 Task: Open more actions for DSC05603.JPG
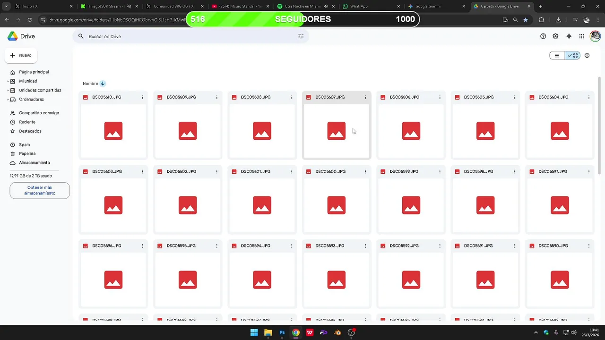pyautogui.click(x=142, y=171)
